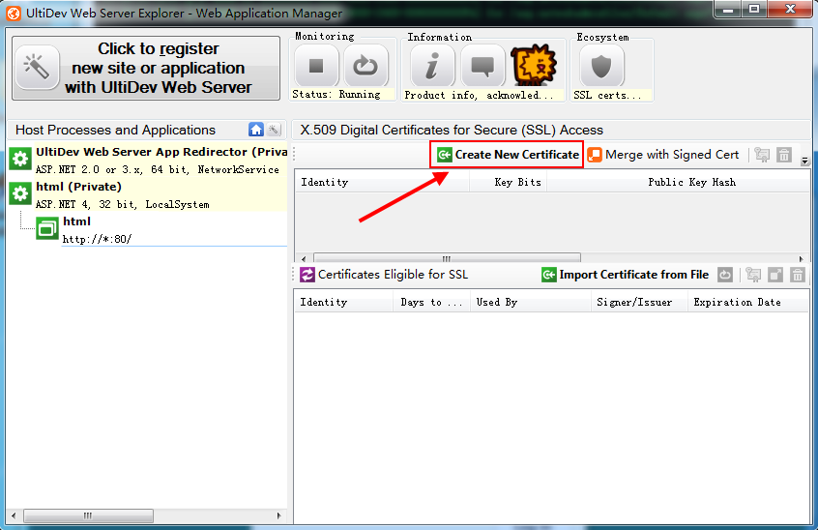This screenshot has width=818, height=530.
Task: Click the purple Certificates Eligible for SSL icon
Action: 307,275
